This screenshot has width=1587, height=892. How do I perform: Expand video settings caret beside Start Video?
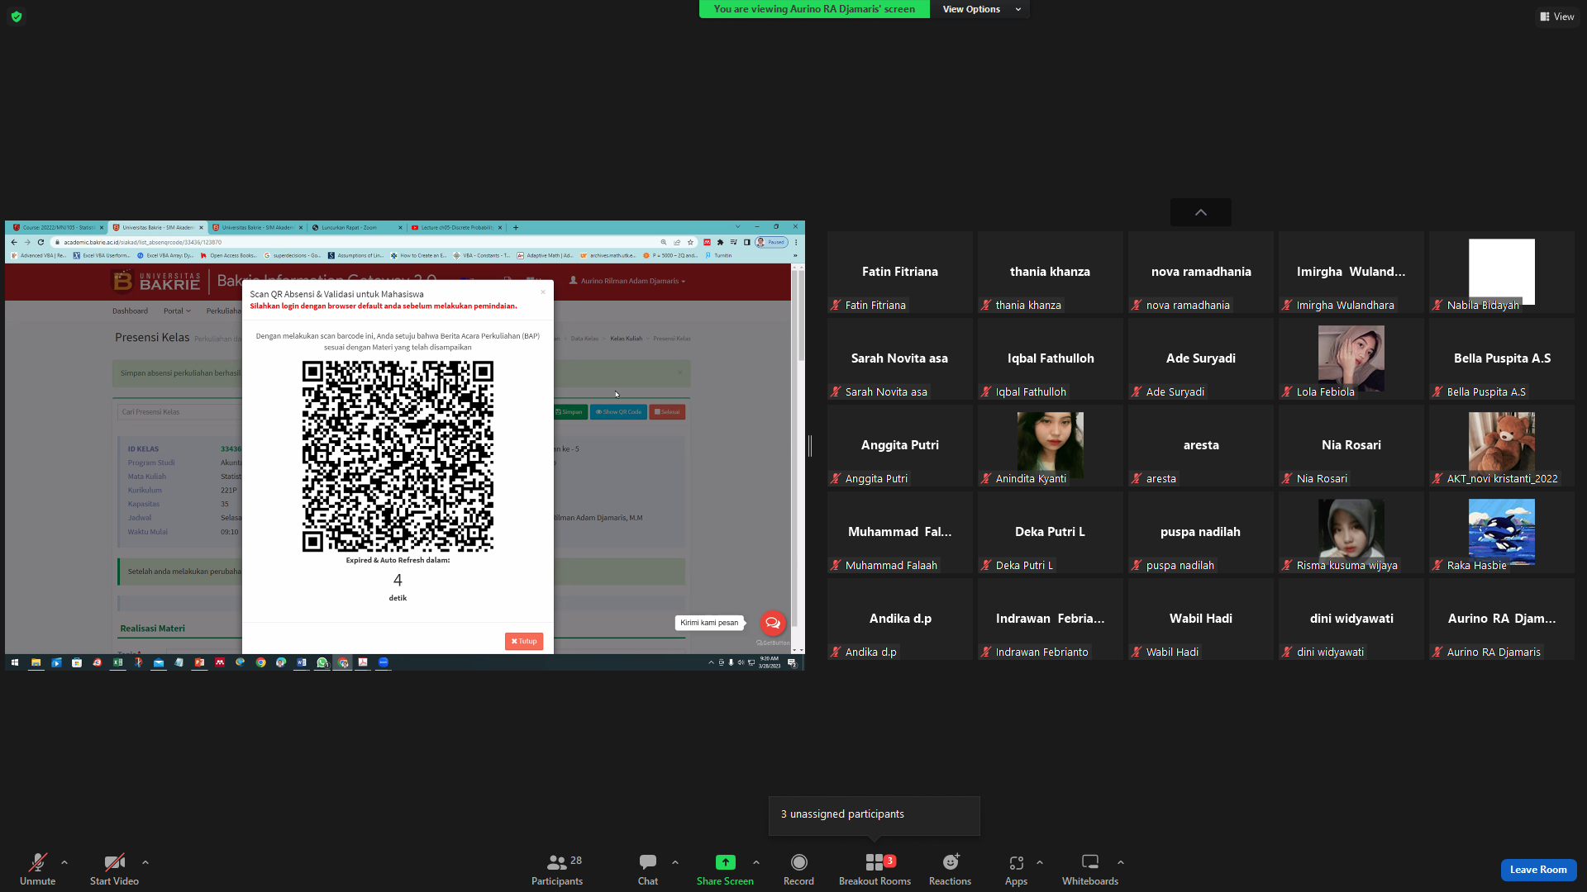(145, 863)
